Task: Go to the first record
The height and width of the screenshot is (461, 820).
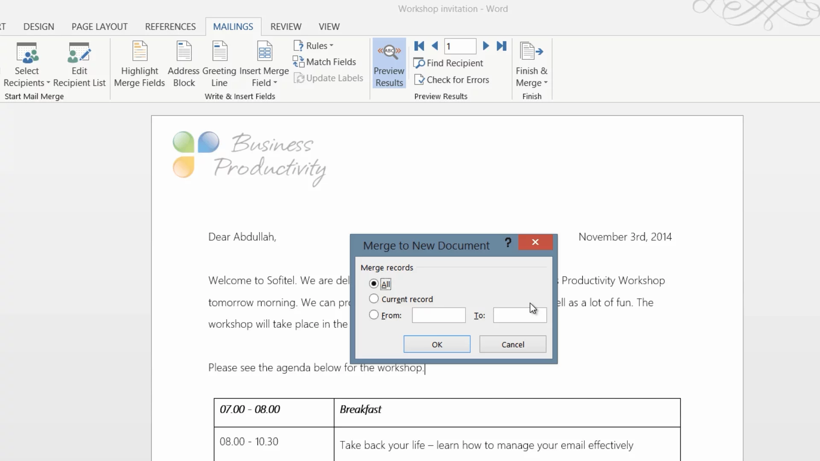Action: (419, 46)
